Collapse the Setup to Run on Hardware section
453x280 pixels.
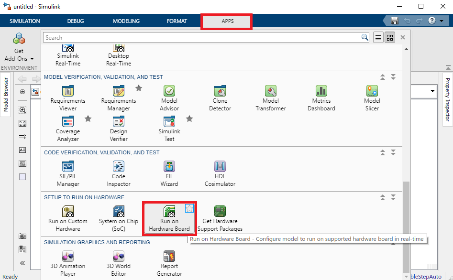click(383, 197)
